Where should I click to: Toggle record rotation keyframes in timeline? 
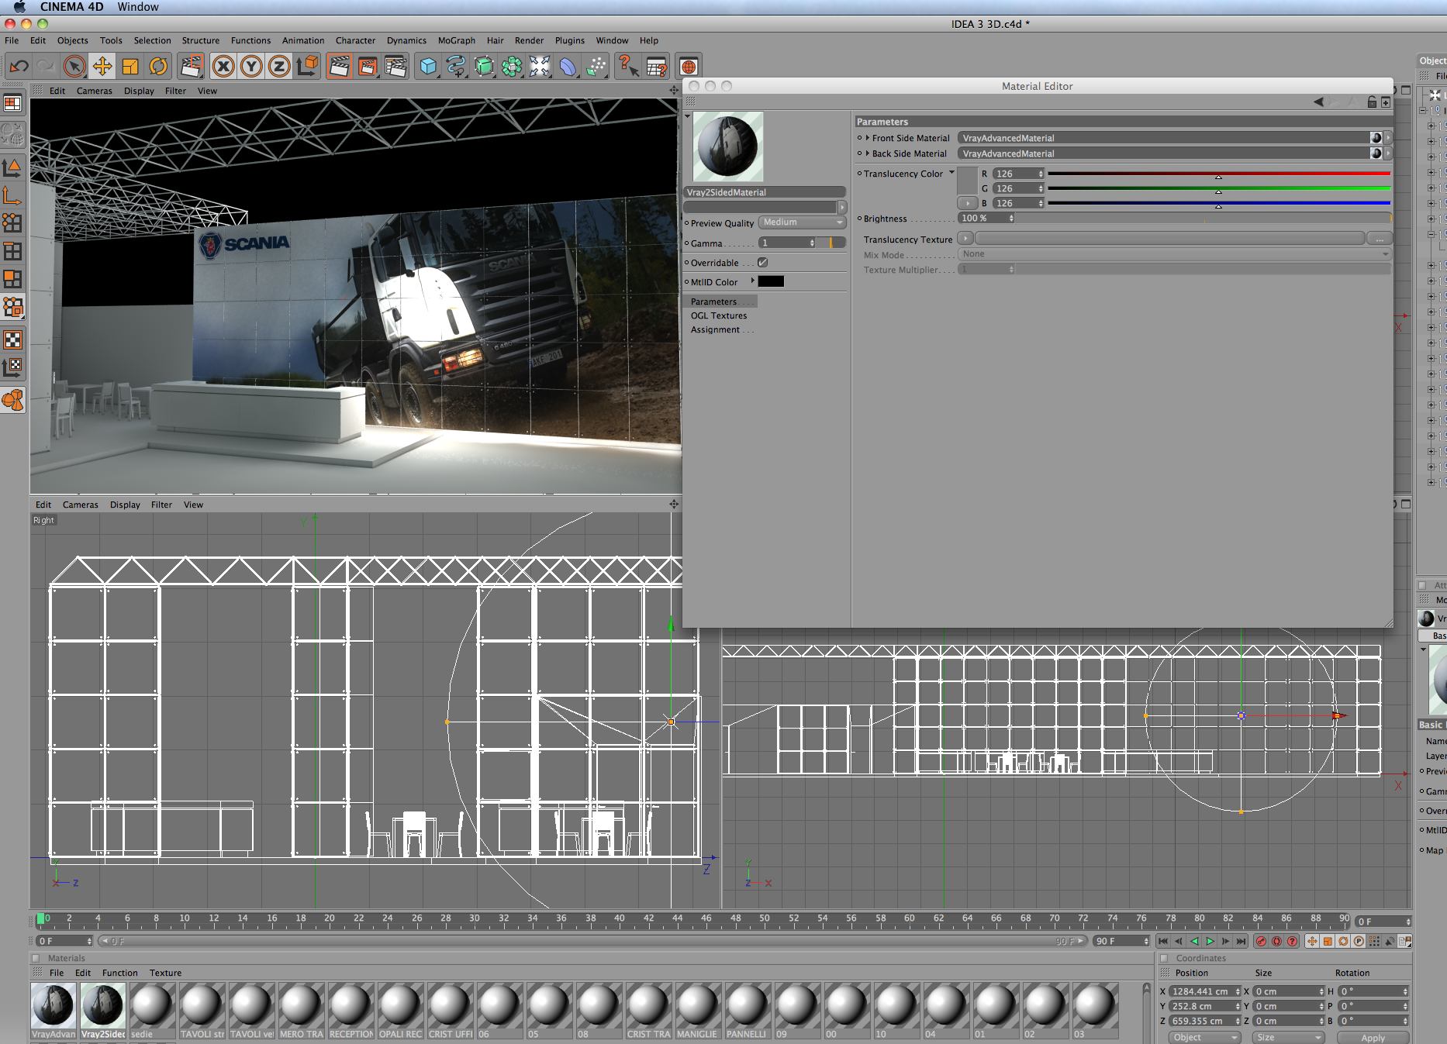coord(1343,941)
